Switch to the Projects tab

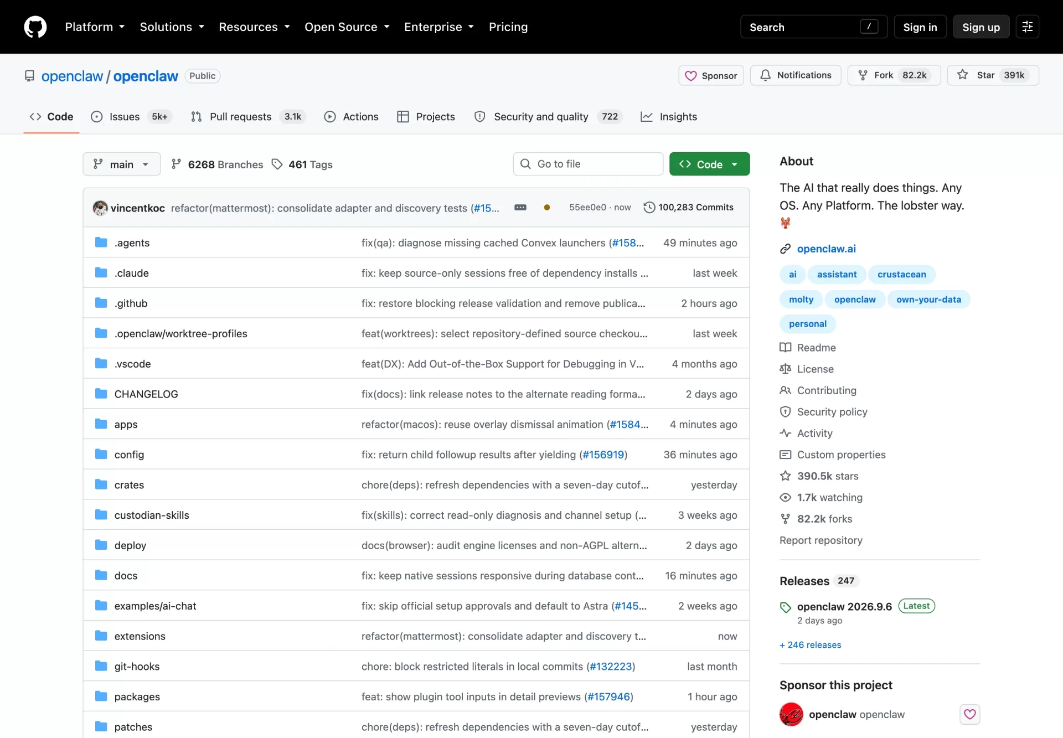click(x=426, y=117)
